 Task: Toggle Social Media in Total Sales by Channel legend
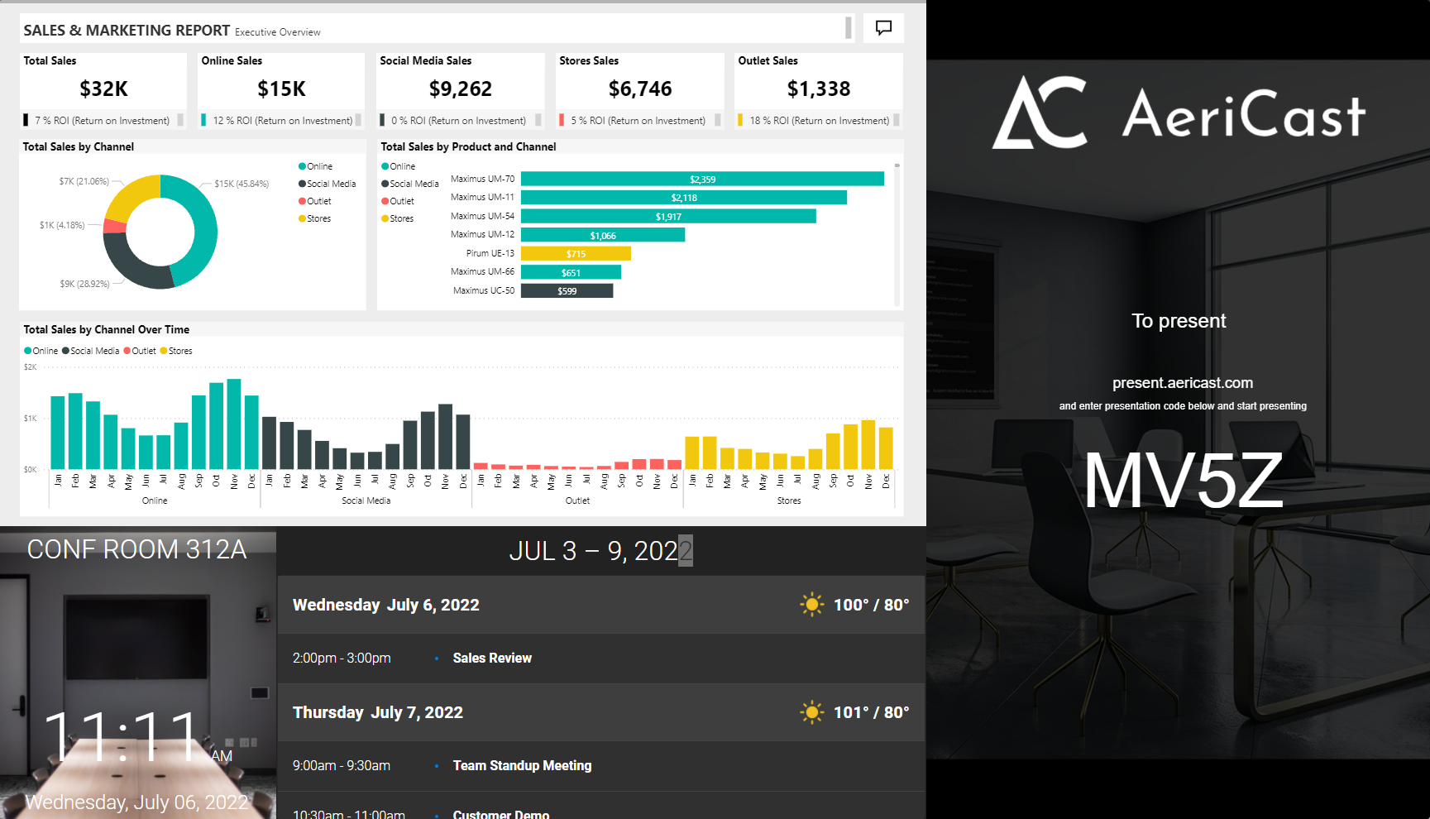(327, 184)
